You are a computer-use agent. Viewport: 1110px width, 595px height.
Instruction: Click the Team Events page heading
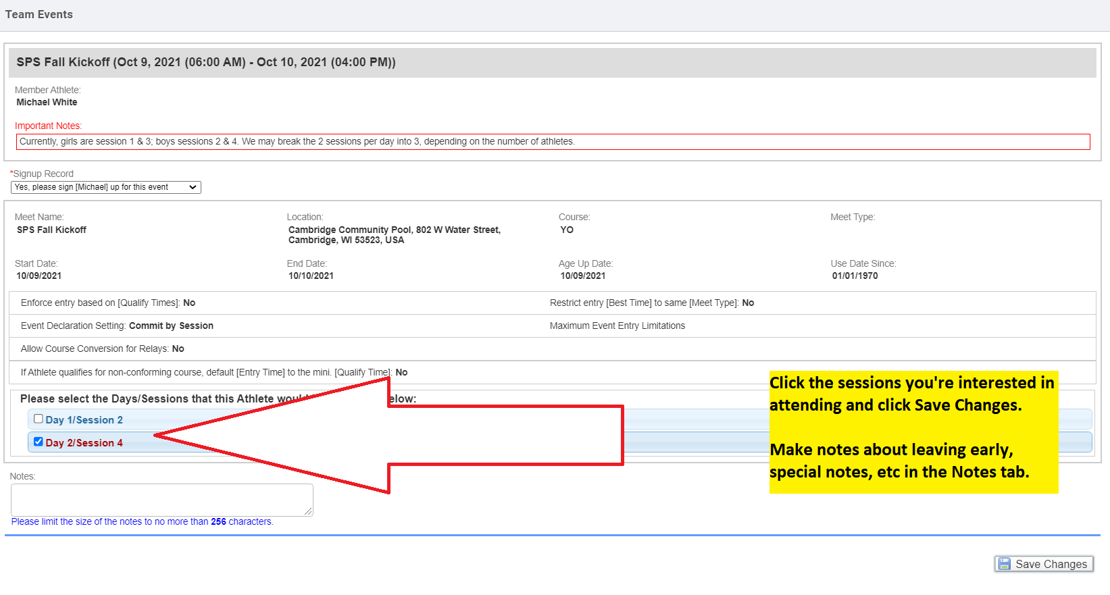39,14
